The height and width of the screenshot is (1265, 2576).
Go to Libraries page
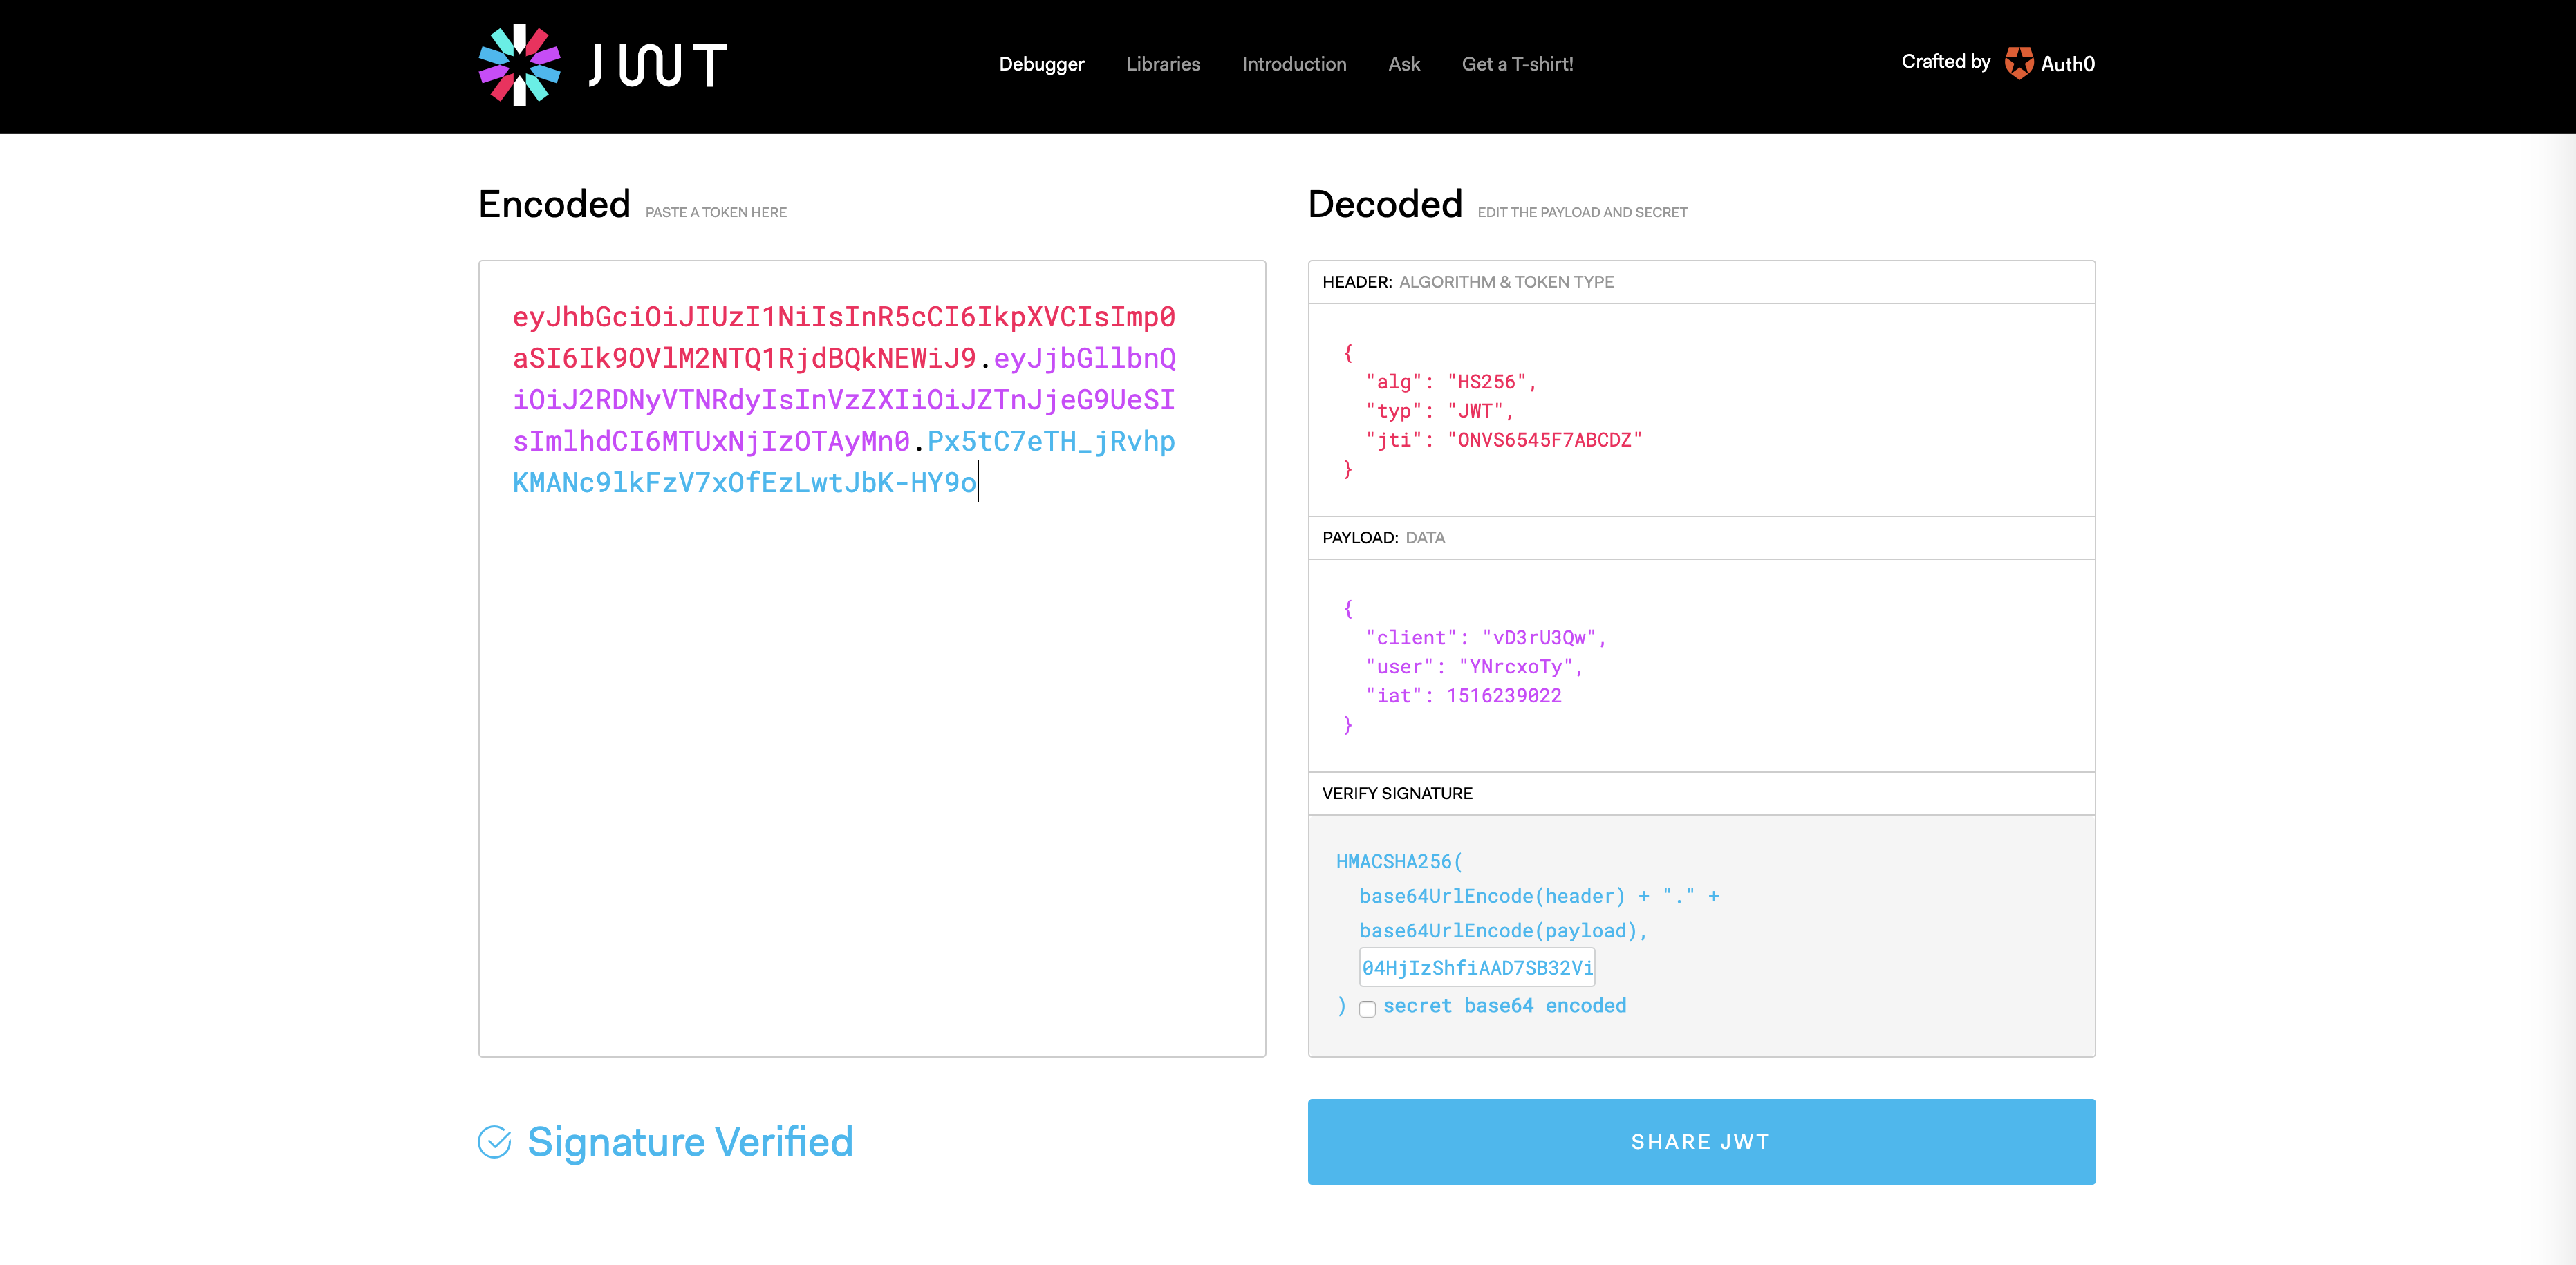click(1162, 64)
